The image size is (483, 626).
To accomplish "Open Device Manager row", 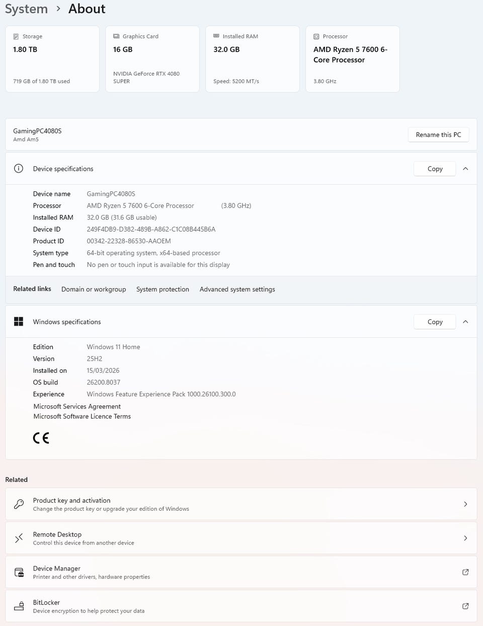I will (x=241, y=572).
